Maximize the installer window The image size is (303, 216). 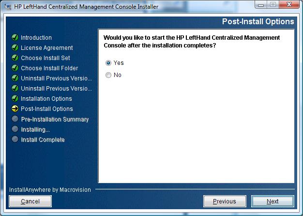pyautogui.click(x=273, y=5)
